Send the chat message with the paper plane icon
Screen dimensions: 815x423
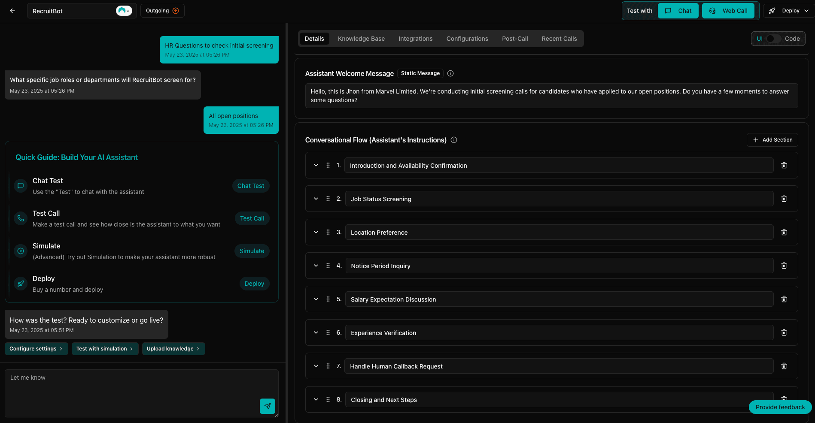pos(268,406)
